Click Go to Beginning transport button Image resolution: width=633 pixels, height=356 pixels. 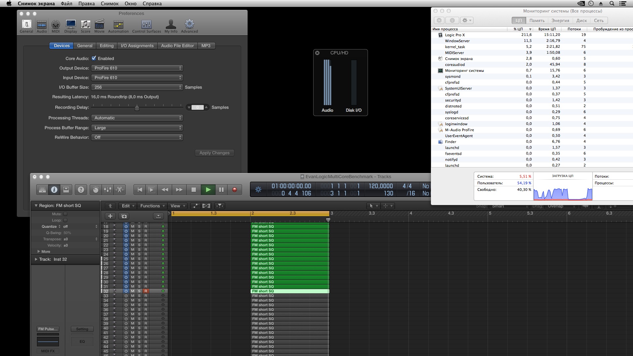coord(140,190)
